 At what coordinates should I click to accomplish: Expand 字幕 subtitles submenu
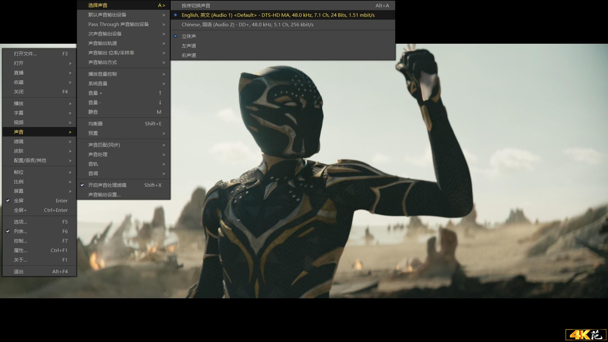tap(39, 113)
